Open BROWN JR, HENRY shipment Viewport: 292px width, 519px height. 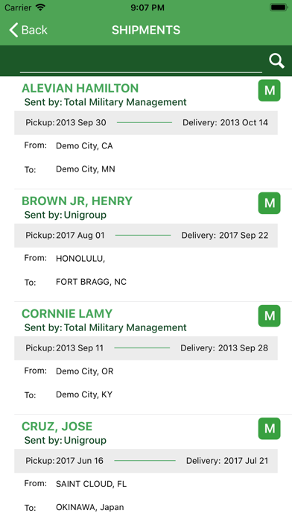point(146,245)
